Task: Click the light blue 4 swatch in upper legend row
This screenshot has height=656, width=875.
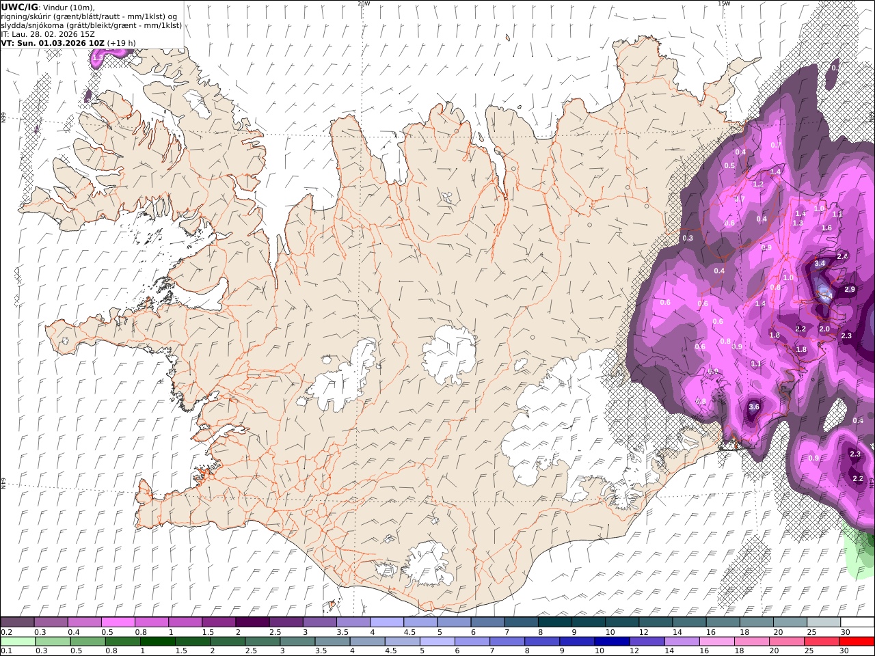Action: tap(386, 623)
